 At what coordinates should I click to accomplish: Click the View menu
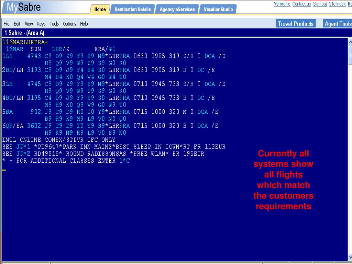(29, 24)
